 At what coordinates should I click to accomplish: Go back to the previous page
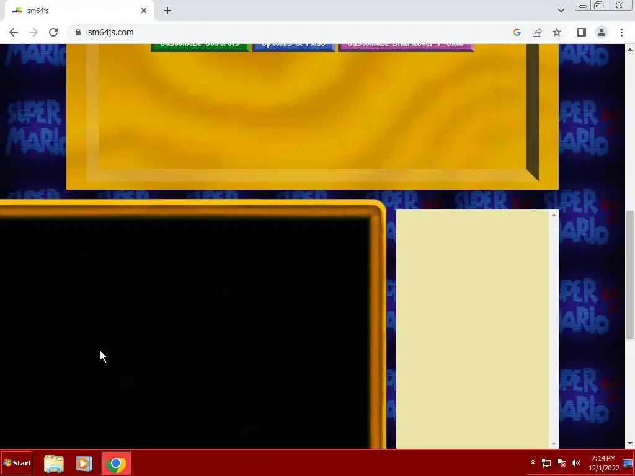point(14,32)
